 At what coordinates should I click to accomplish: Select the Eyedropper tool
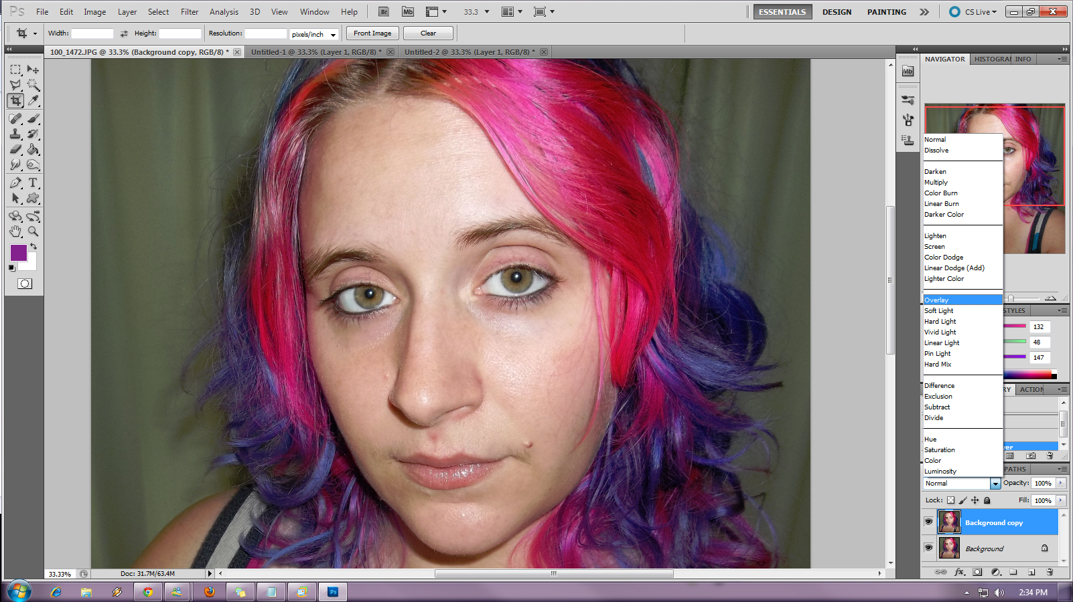(33, 101)
